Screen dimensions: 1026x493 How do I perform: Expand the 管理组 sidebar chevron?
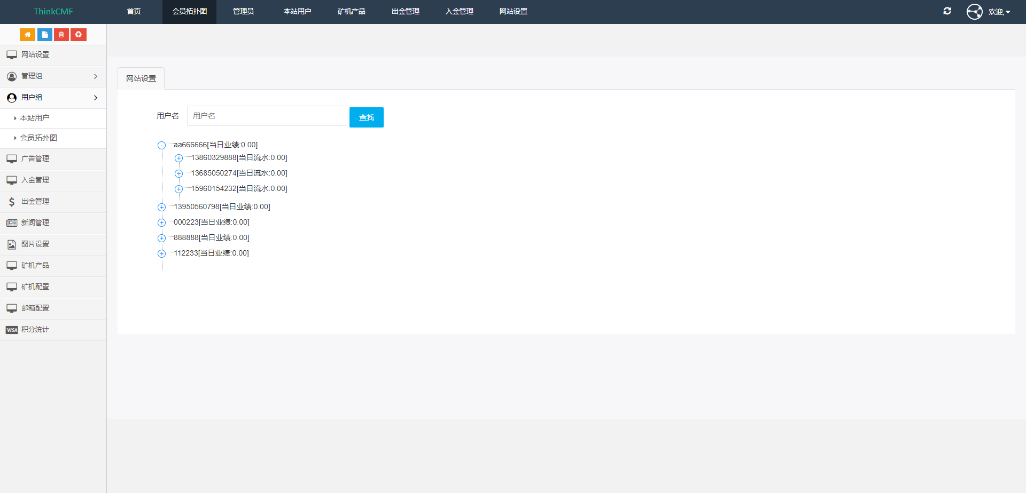(96, 76)
